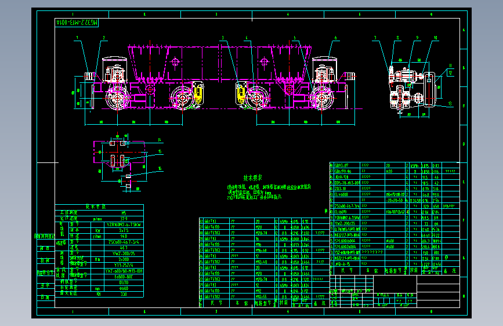This screenshot has width=503, height=326.
Task: Click zone row label D on right border
Action: (464, 144)
